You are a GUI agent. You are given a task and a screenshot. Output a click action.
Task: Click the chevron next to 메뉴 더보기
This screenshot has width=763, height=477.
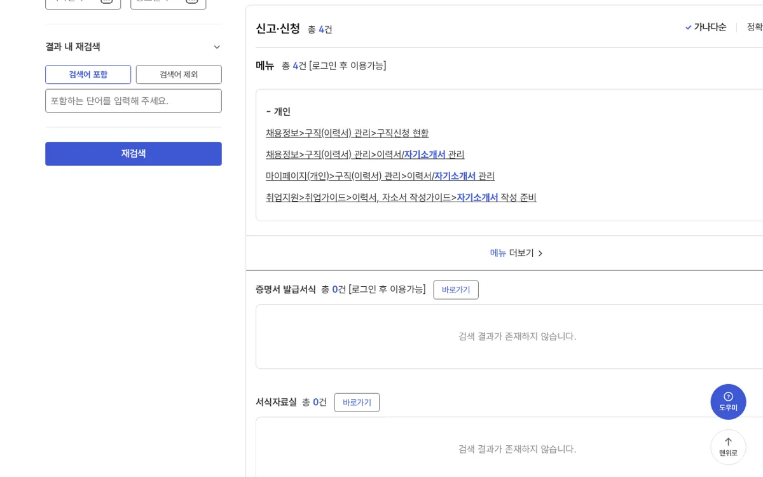[x=540, y=253]
